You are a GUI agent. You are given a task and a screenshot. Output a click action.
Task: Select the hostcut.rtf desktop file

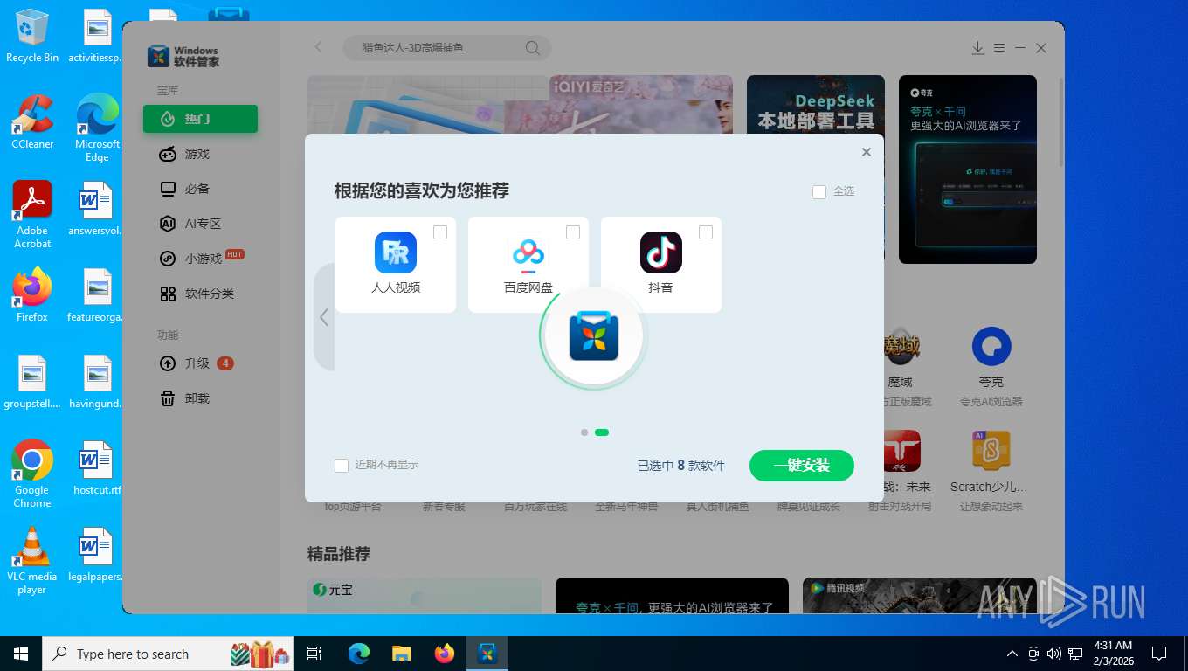click(97, 468)
